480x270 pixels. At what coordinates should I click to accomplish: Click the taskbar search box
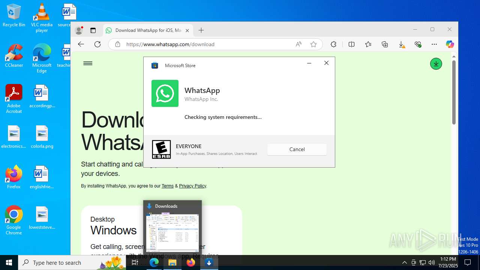tap(72, 262)
